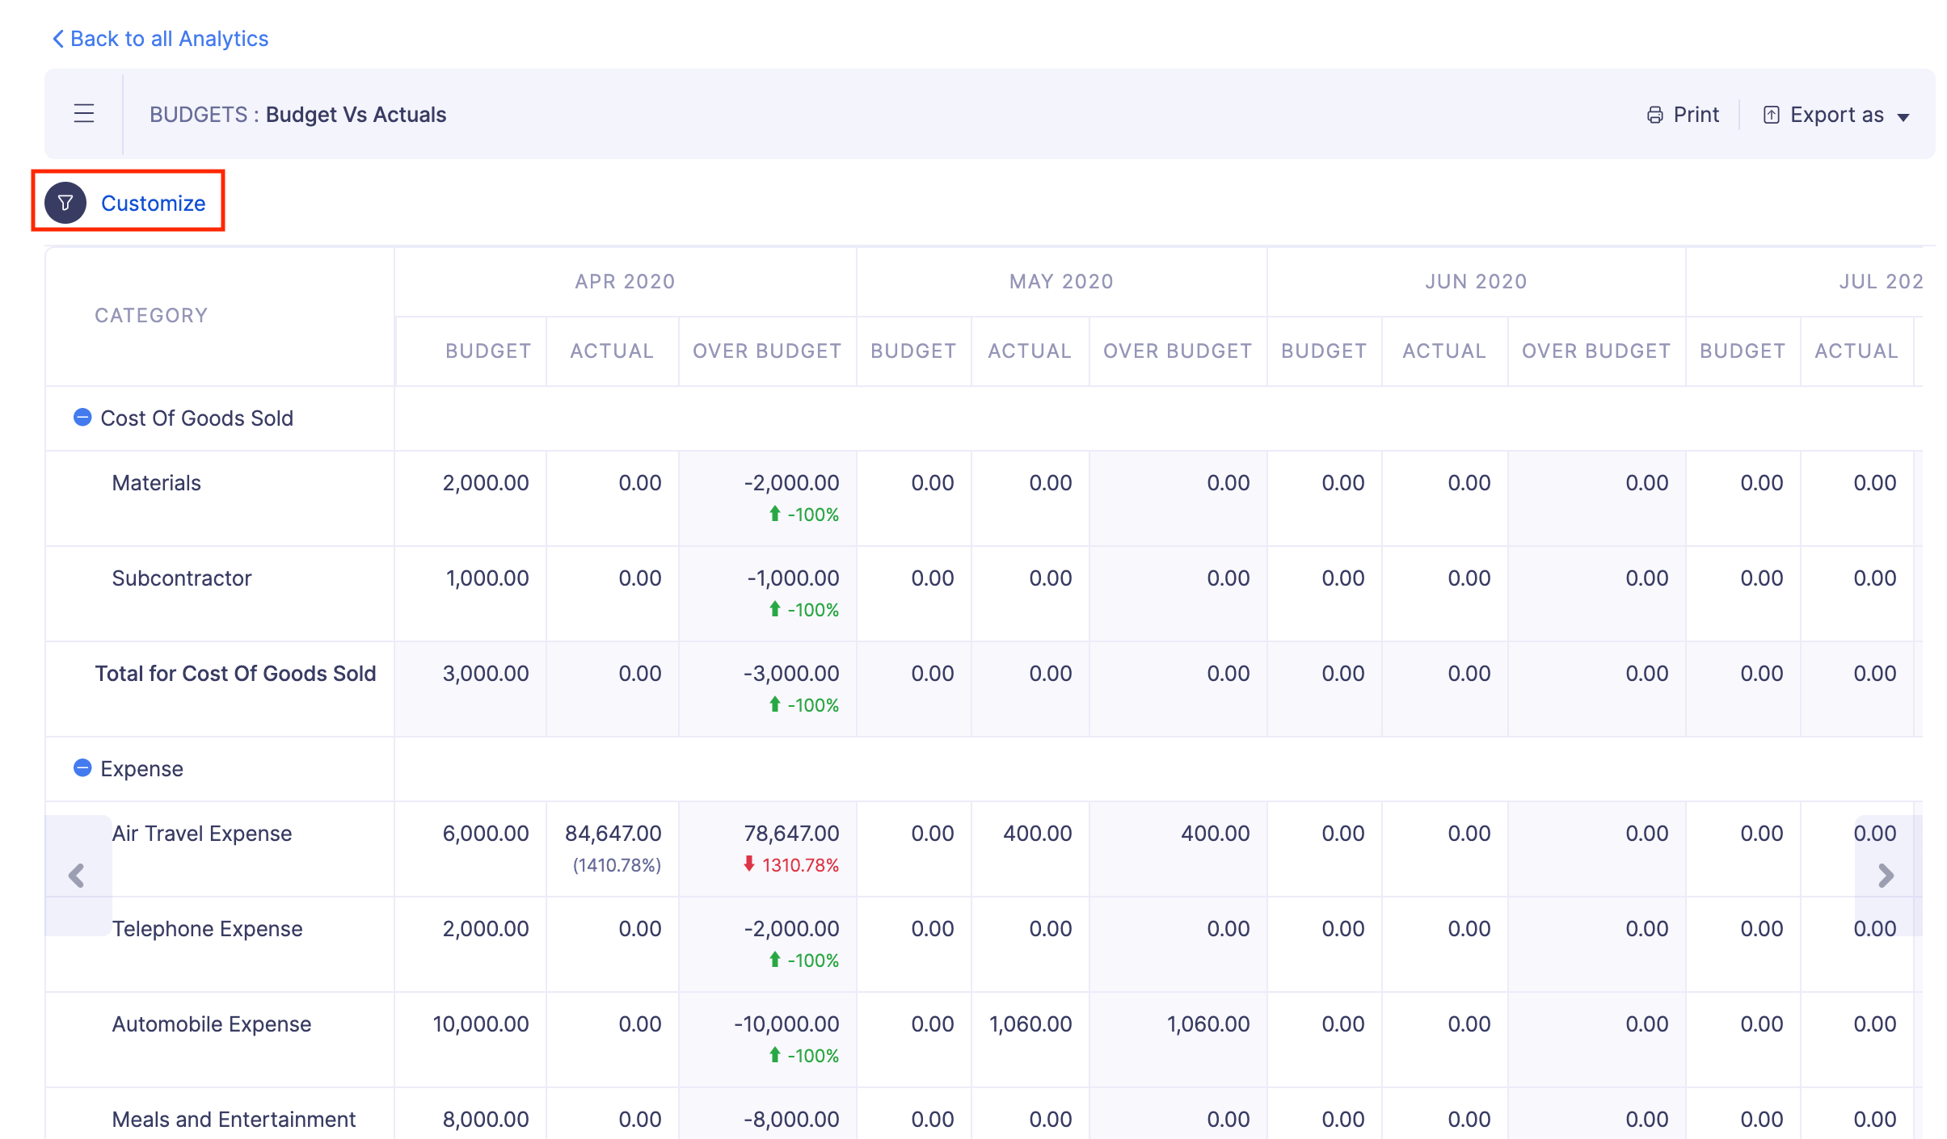Click the Customize filter funnel icon
The image size is (1947, 1139).
[x=65, y=203]
